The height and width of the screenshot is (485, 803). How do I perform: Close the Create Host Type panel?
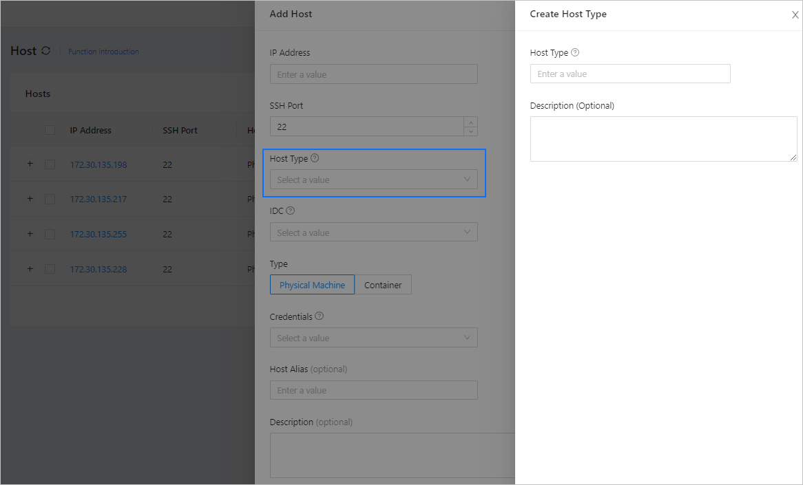[795, 15]
